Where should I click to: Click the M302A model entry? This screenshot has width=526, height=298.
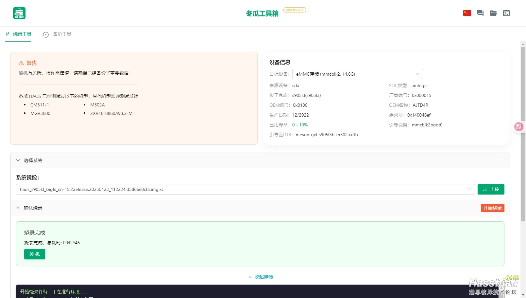click(97, 105)
